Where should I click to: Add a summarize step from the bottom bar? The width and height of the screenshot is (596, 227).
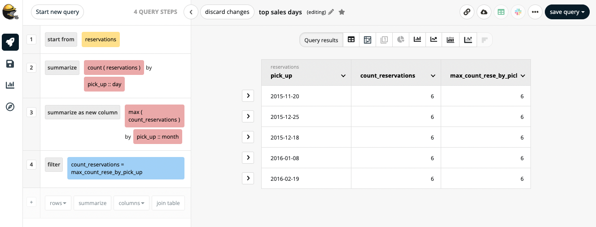tap(92, 203)
